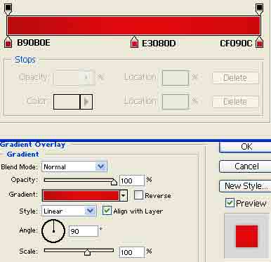Toggle the Preview checkbox
The height and width of the screenshot is (262, 271).
coord(230,203)
